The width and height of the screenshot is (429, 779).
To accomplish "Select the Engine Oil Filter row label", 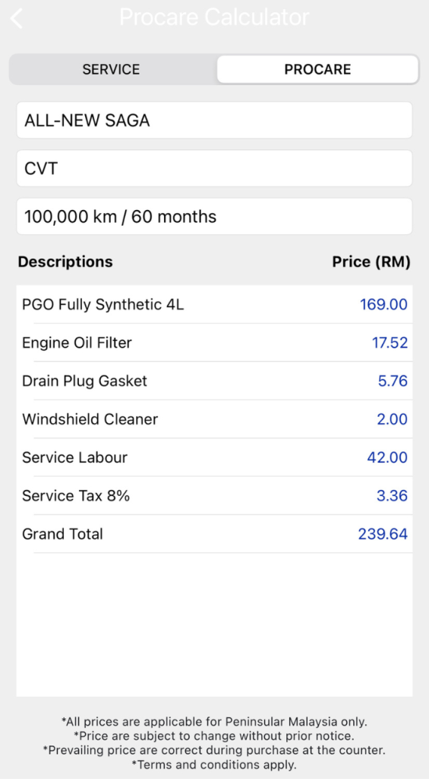I will 77,343.
